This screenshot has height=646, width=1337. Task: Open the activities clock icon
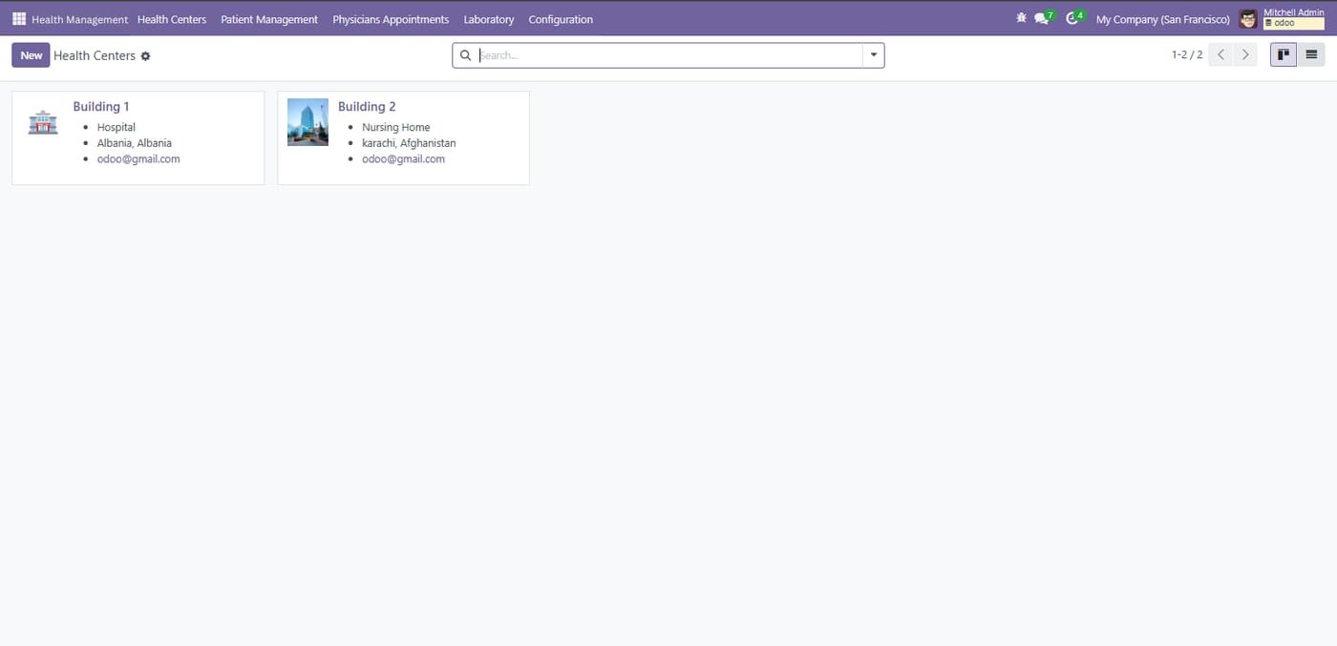[1074, 18]
